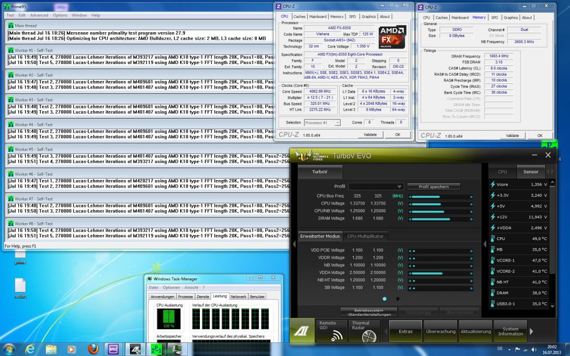Click the +3.3V lightning sensor icon
This screenshot has width=570, height=356.
[x=493, y=195]
